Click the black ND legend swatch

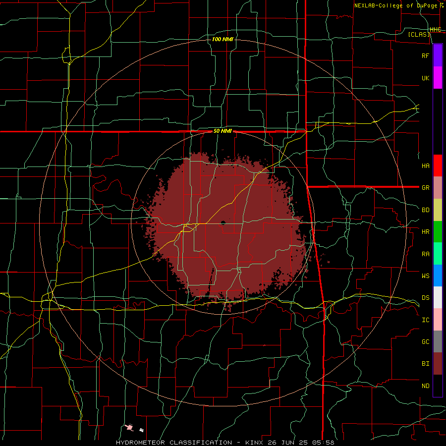(x=438, y=386)
